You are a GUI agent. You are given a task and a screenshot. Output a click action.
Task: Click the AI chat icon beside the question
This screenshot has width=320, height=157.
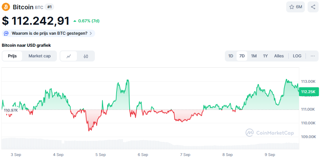pos(6,33)
